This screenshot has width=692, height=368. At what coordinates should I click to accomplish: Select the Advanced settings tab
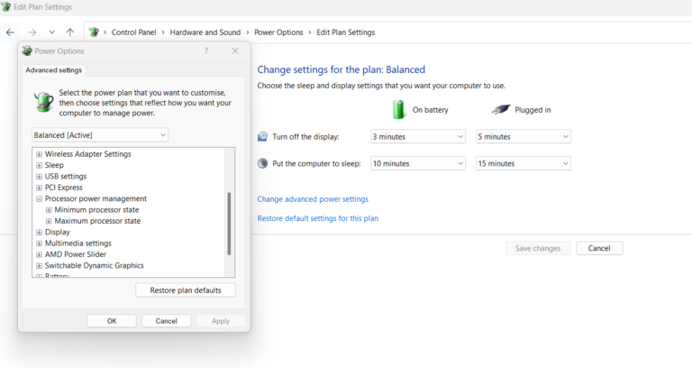pyautogui.click(x=53, y=70)
